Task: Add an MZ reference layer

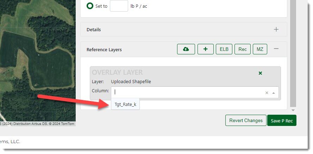Action: click(x=260, y=49)
